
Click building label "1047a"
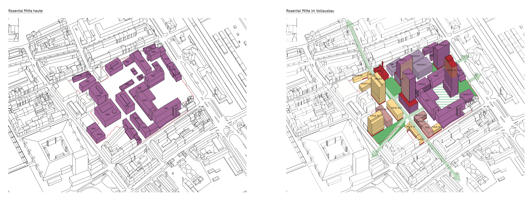[99, 134]
